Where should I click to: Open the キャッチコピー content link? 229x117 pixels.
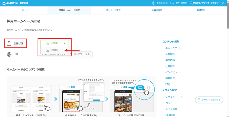(173, 48)
